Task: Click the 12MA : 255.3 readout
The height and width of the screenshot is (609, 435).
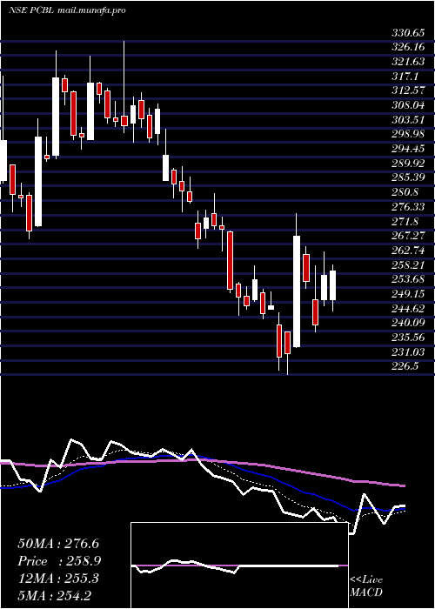Action: pyautogui.click(x=58, y=579)
